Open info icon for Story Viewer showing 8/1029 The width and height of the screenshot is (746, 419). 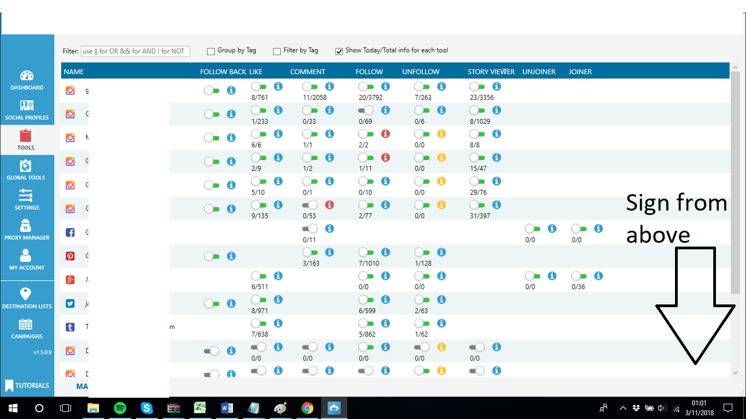point(496,110)
